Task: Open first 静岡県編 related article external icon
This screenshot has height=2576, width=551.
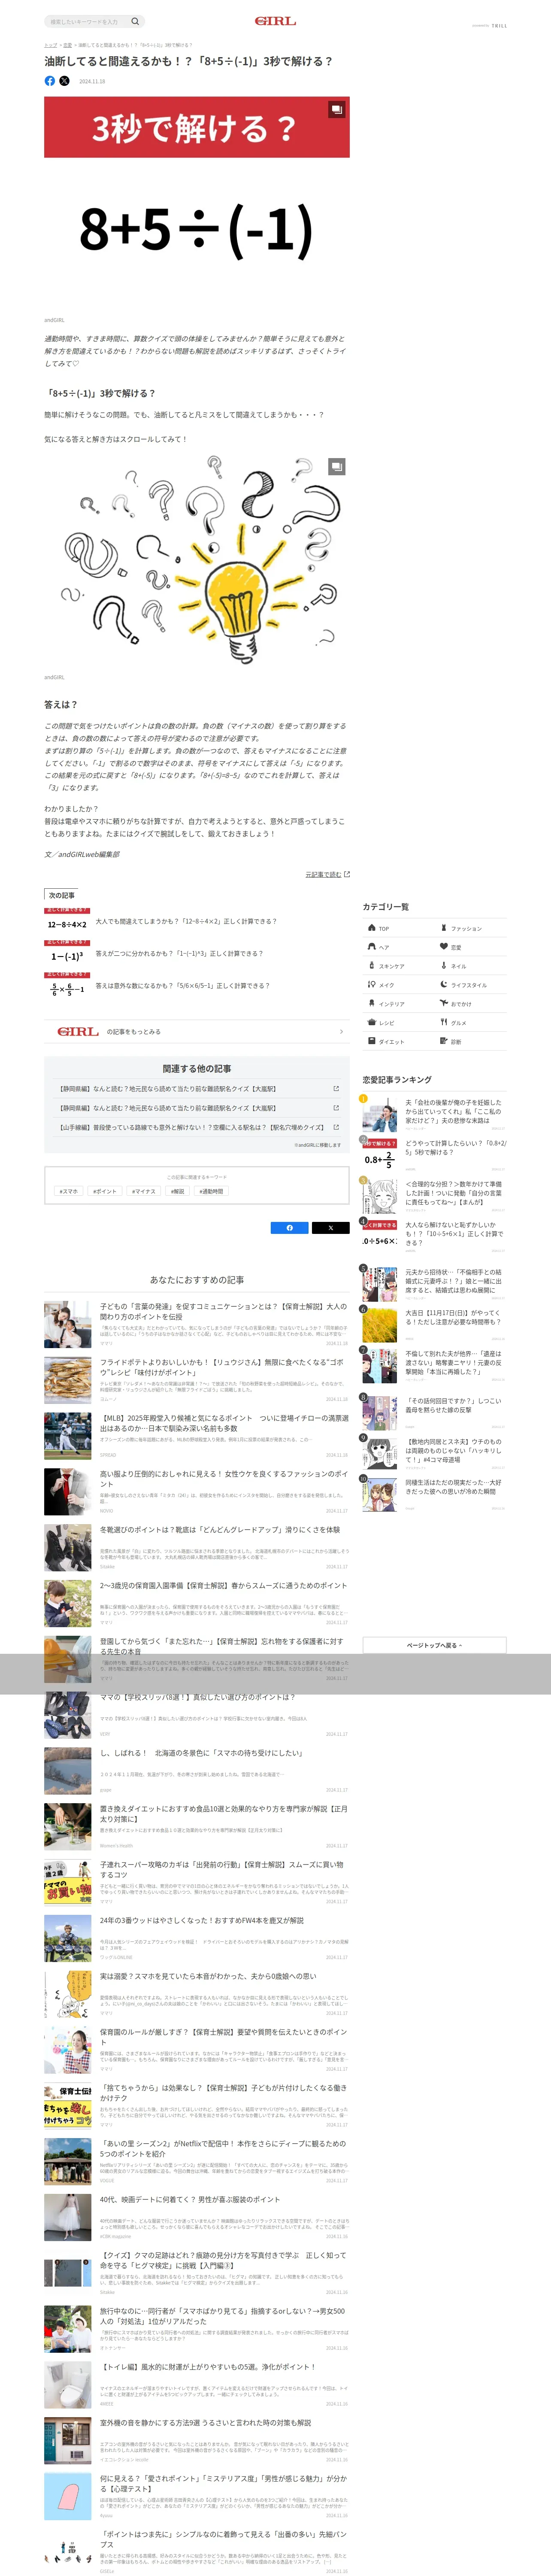Action: point(336,1088)
